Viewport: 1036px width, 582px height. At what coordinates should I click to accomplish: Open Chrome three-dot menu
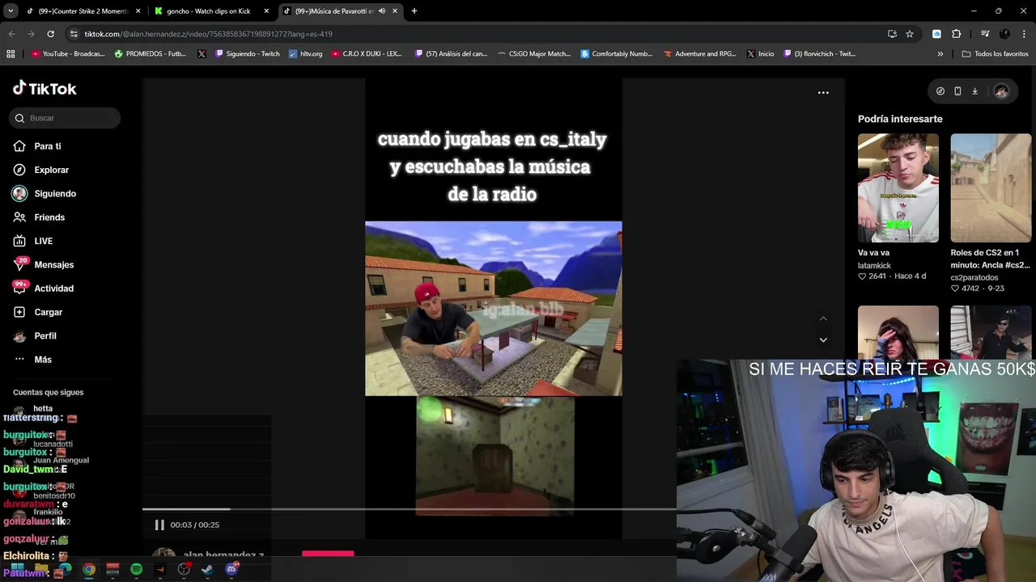pos(1024,34)
